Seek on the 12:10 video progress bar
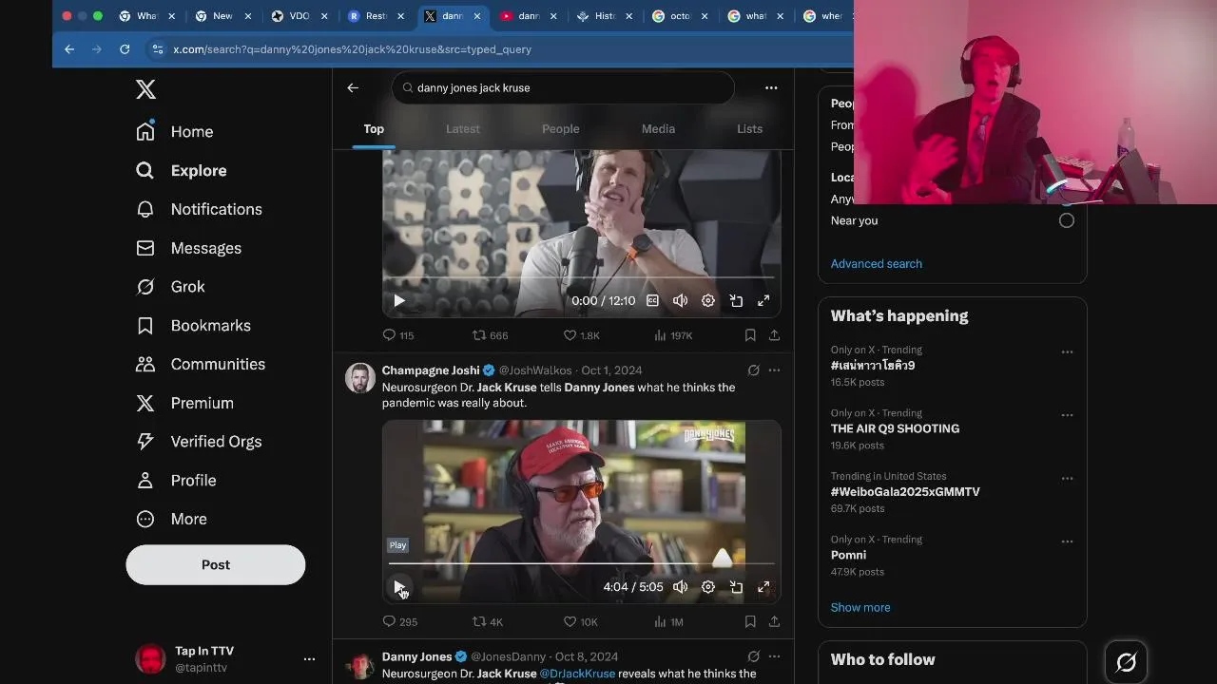 582,277
